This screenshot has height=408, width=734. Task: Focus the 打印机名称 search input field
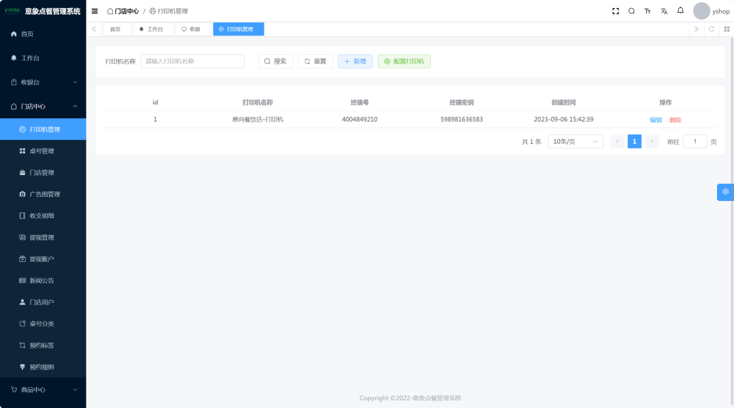(192, 61)
